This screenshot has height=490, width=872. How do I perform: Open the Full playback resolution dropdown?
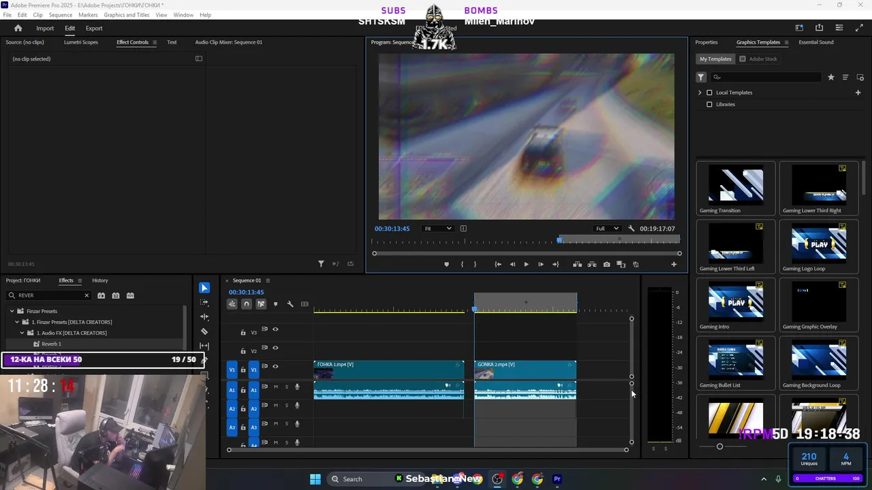(606, 229)
